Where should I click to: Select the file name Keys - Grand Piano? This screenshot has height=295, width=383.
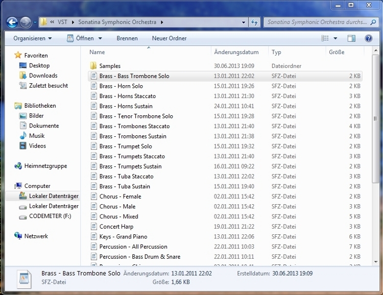click(x=124, y=236)
